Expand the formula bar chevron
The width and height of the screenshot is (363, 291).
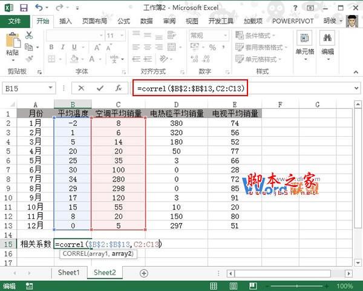(x=356, y=88)
